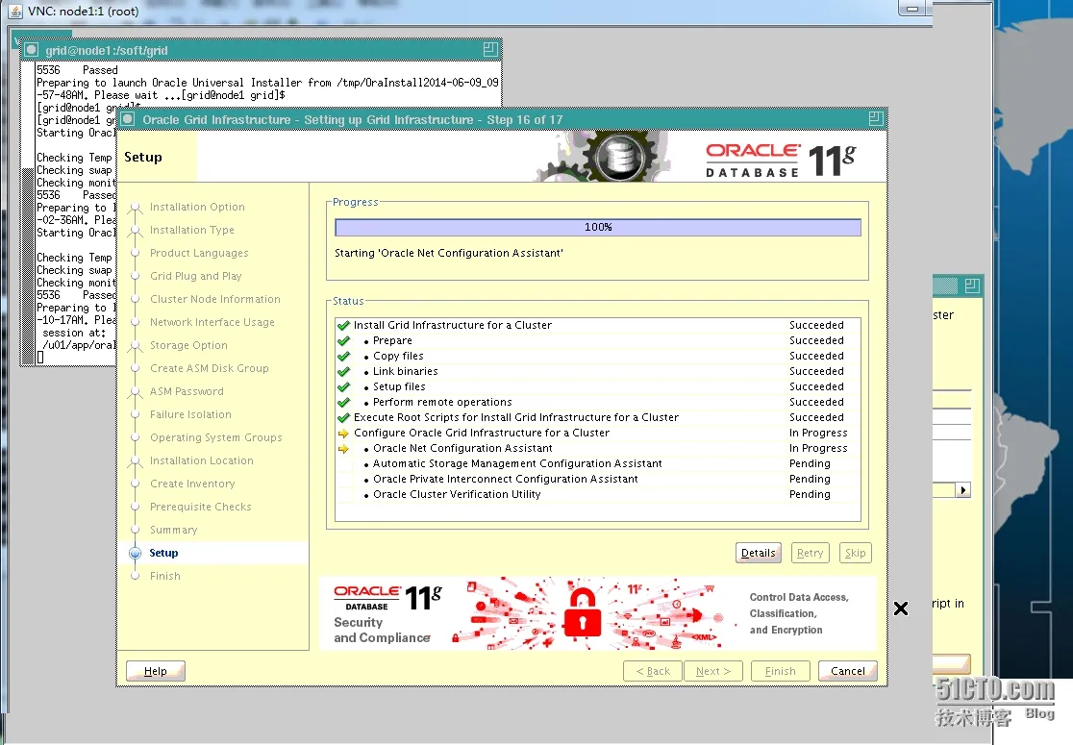
Task: Click the installer icon in the Step 16 title bar
Action: pos(128,118)
